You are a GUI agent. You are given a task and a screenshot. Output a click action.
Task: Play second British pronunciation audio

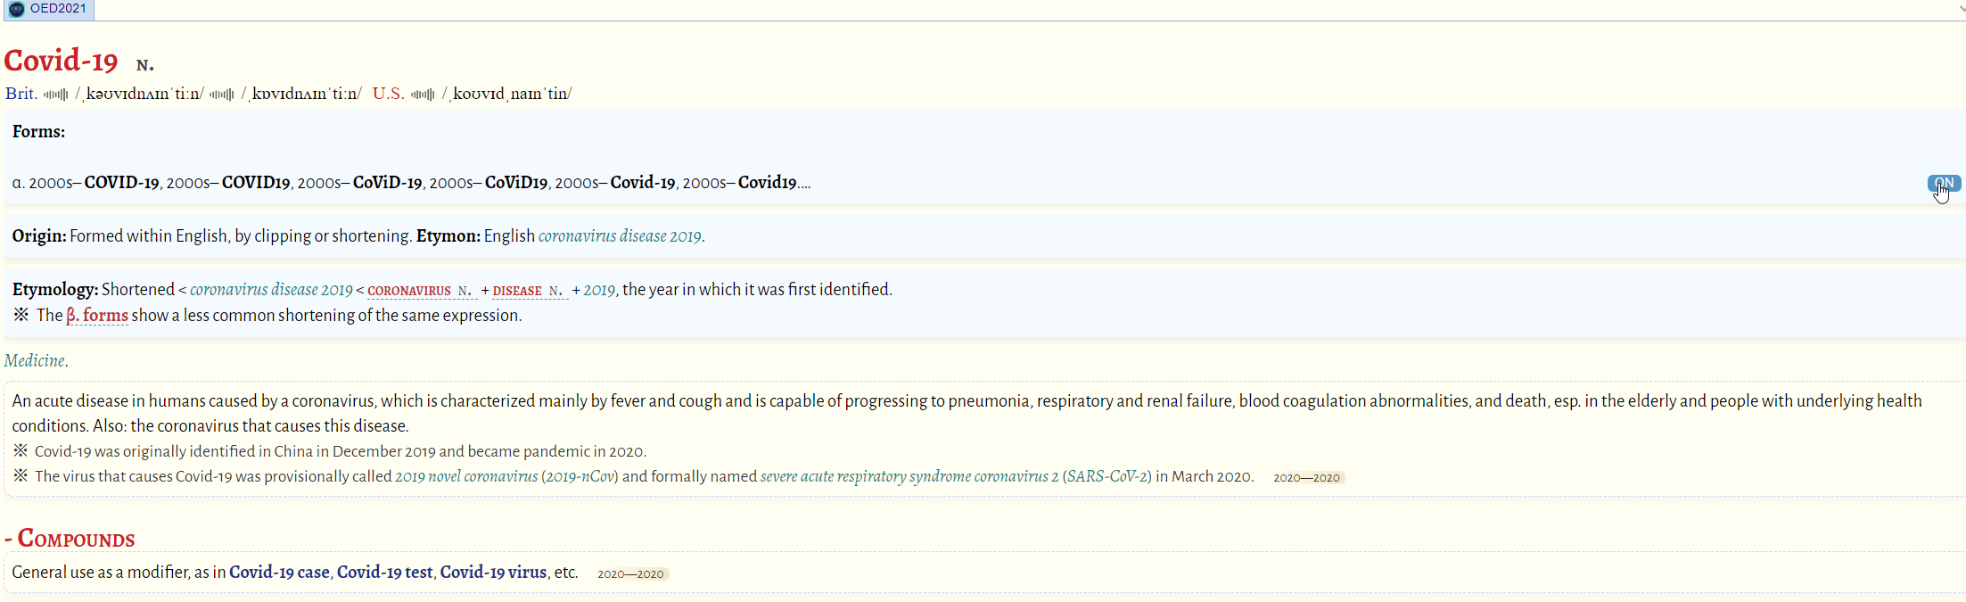coord(222,95)
